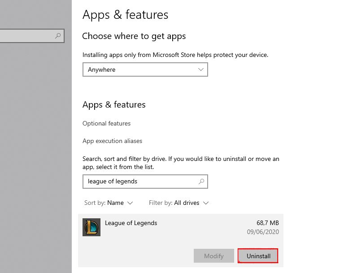Click the chevron arrow beside Anywhere
344x273 pixels.
[x=201, y=70]
